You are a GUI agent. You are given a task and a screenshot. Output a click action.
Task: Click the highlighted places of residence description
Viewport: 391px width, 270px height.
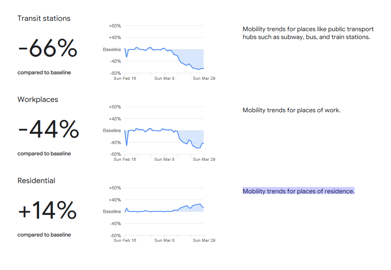298,191
